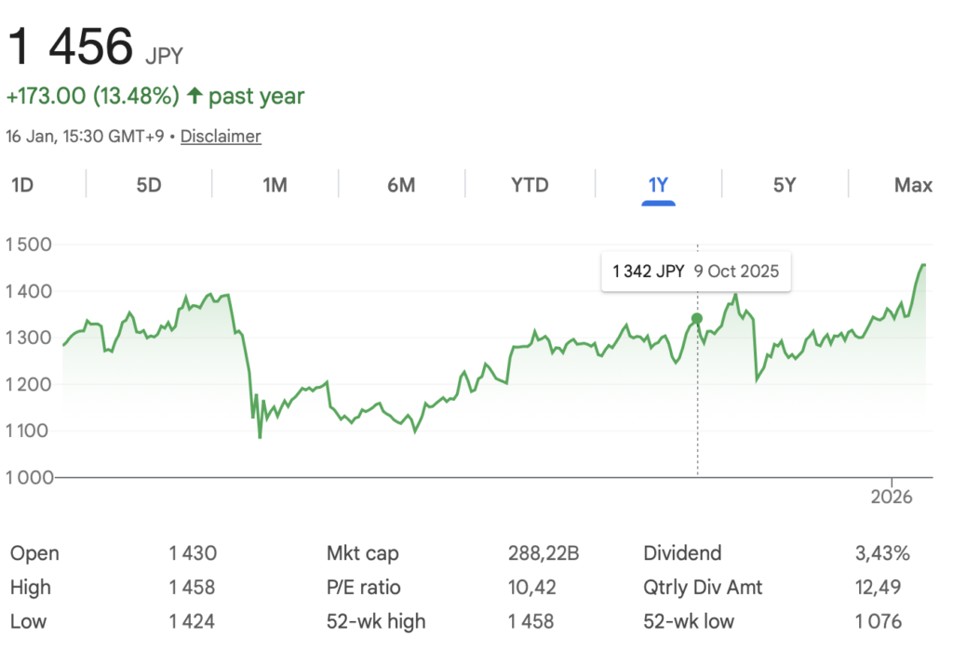Screen dimensions: 953x651
Task: Click the +173.00 (13.48%) change text
Action: pyautogui.click(x=92, y=96)
